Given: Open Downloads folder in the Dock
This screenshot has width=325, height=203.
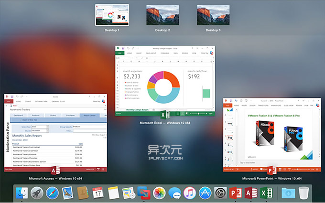Looking at the screenshot, I should (288, 193).
